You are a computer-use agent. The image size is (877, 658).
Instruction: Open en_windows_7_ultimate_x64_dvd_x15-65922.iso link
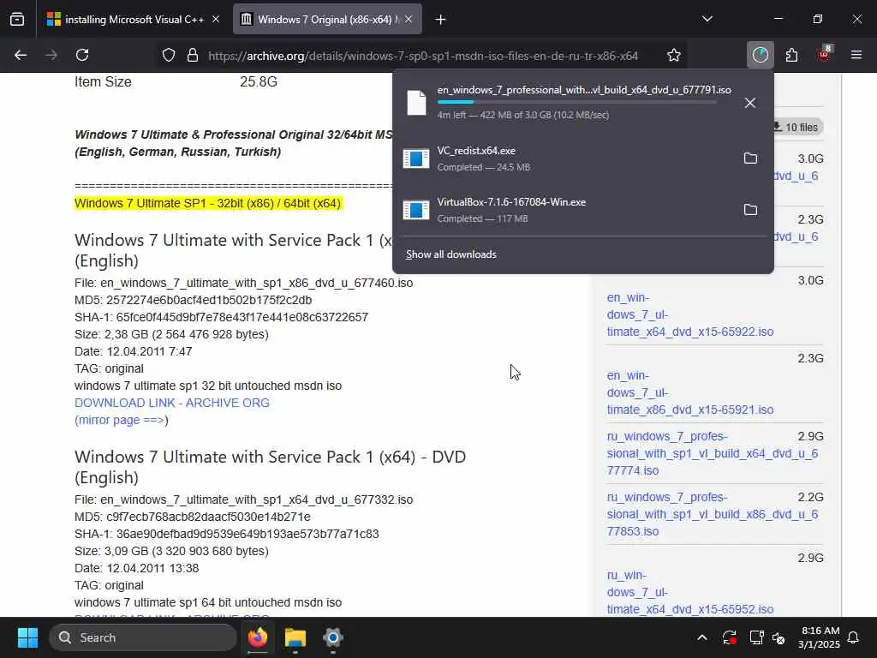[690, 314]
